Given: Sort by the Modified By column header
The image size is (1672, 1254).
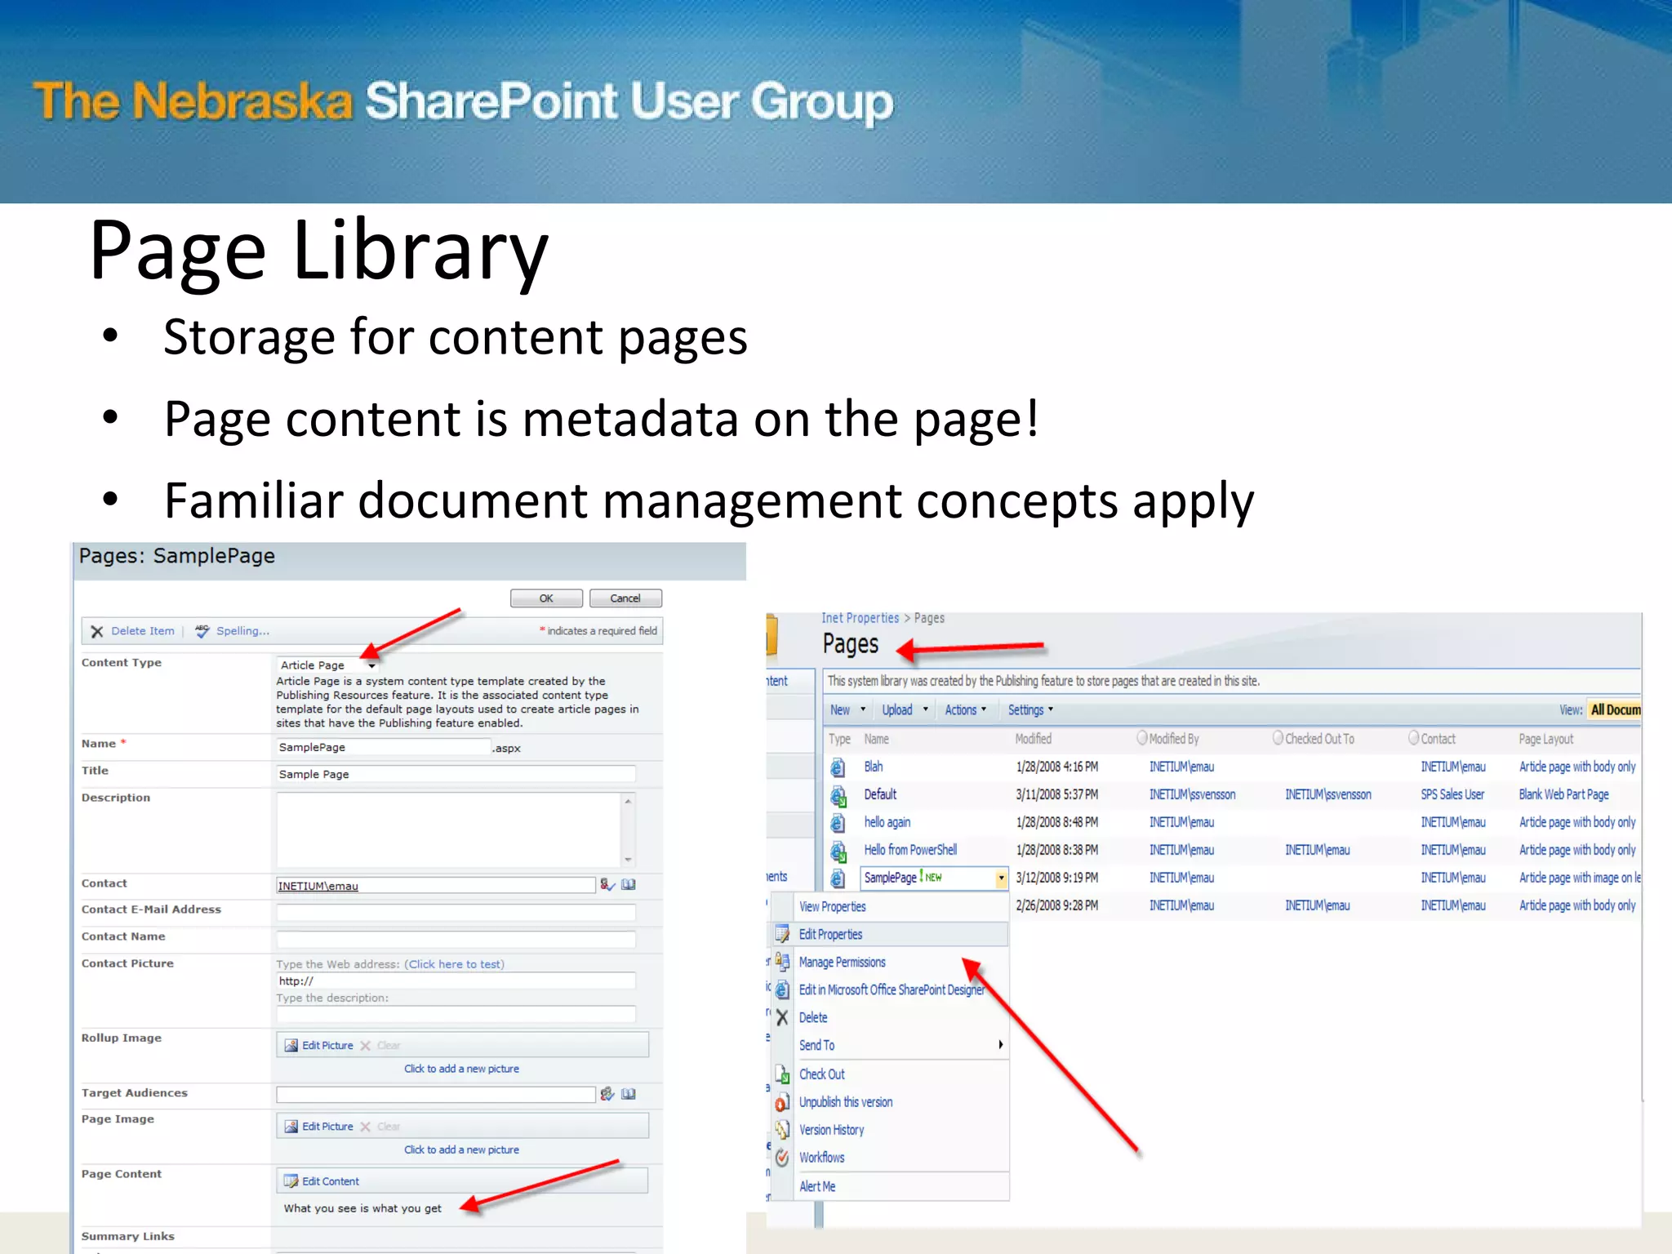Looking at the screenshot, I should click(x=1173, y=739).
